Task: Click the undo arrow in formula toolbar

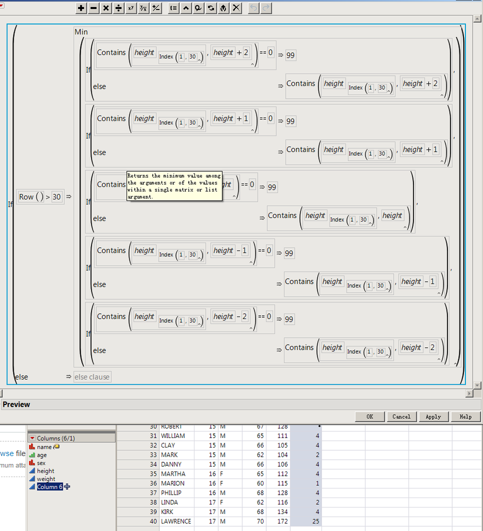Action: [x=253, y=8]
